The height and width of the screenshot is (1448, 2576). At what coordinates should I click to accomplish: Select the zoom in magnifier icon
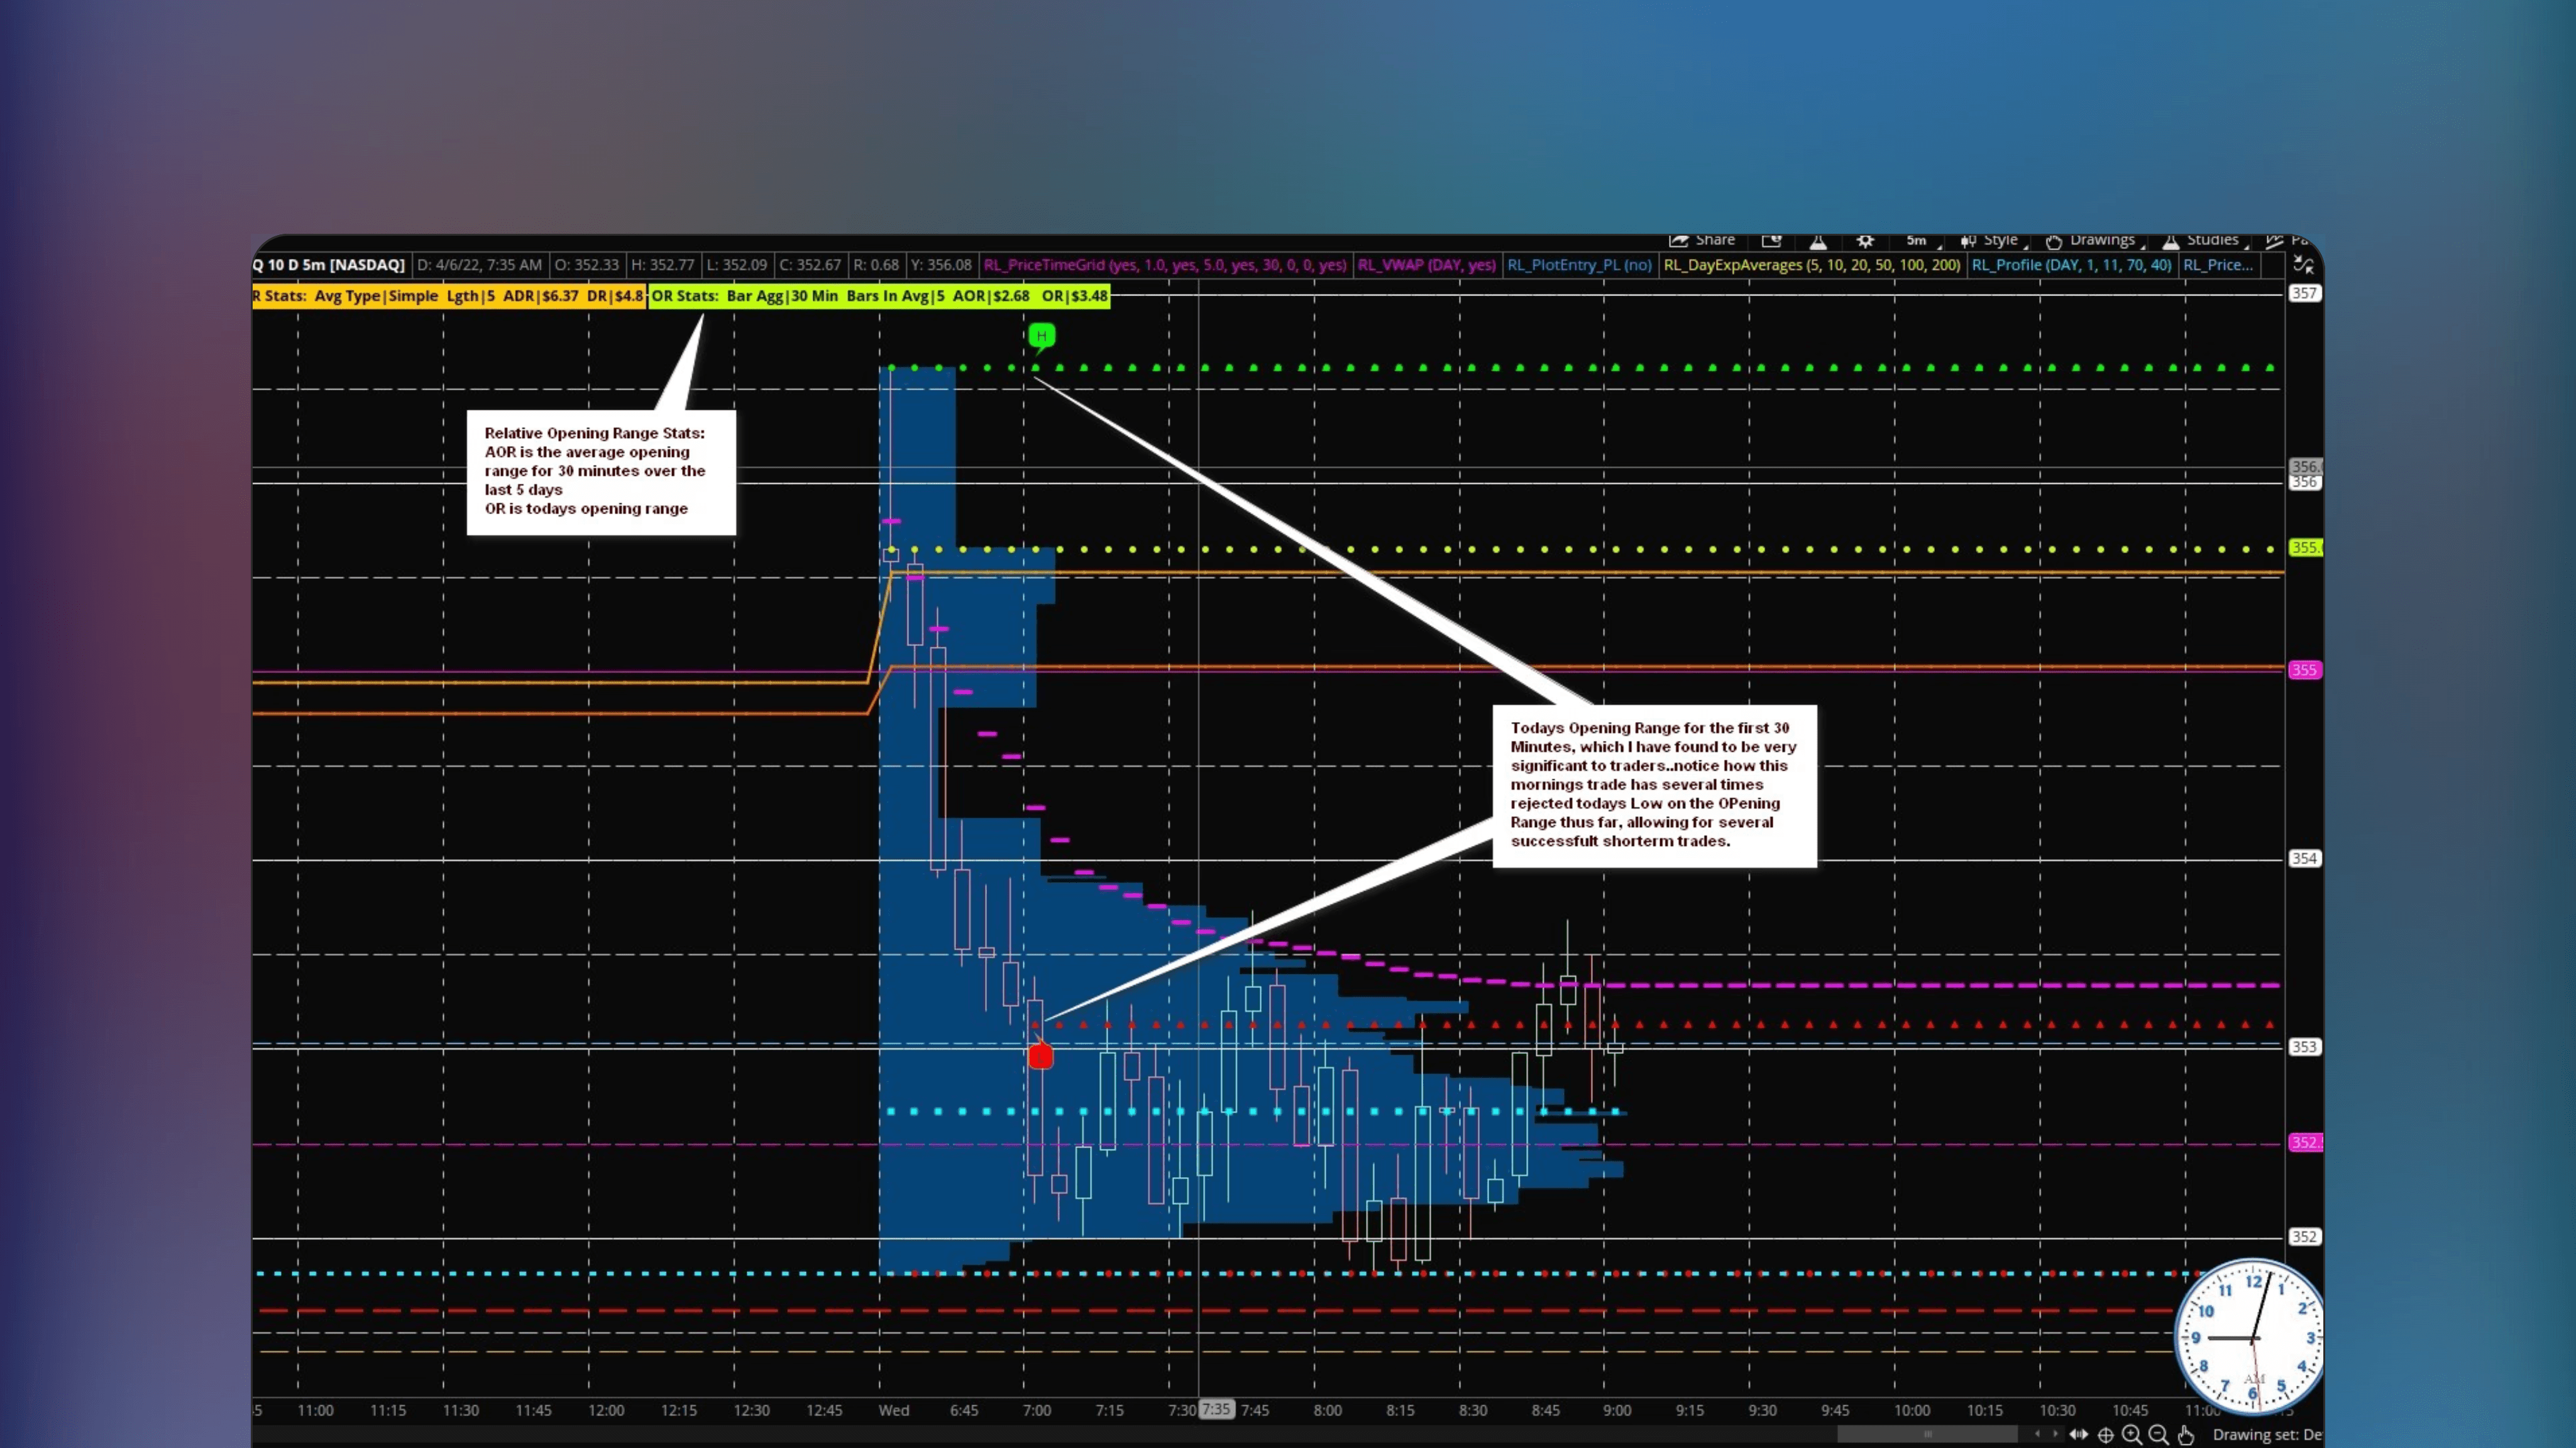2131,1434
